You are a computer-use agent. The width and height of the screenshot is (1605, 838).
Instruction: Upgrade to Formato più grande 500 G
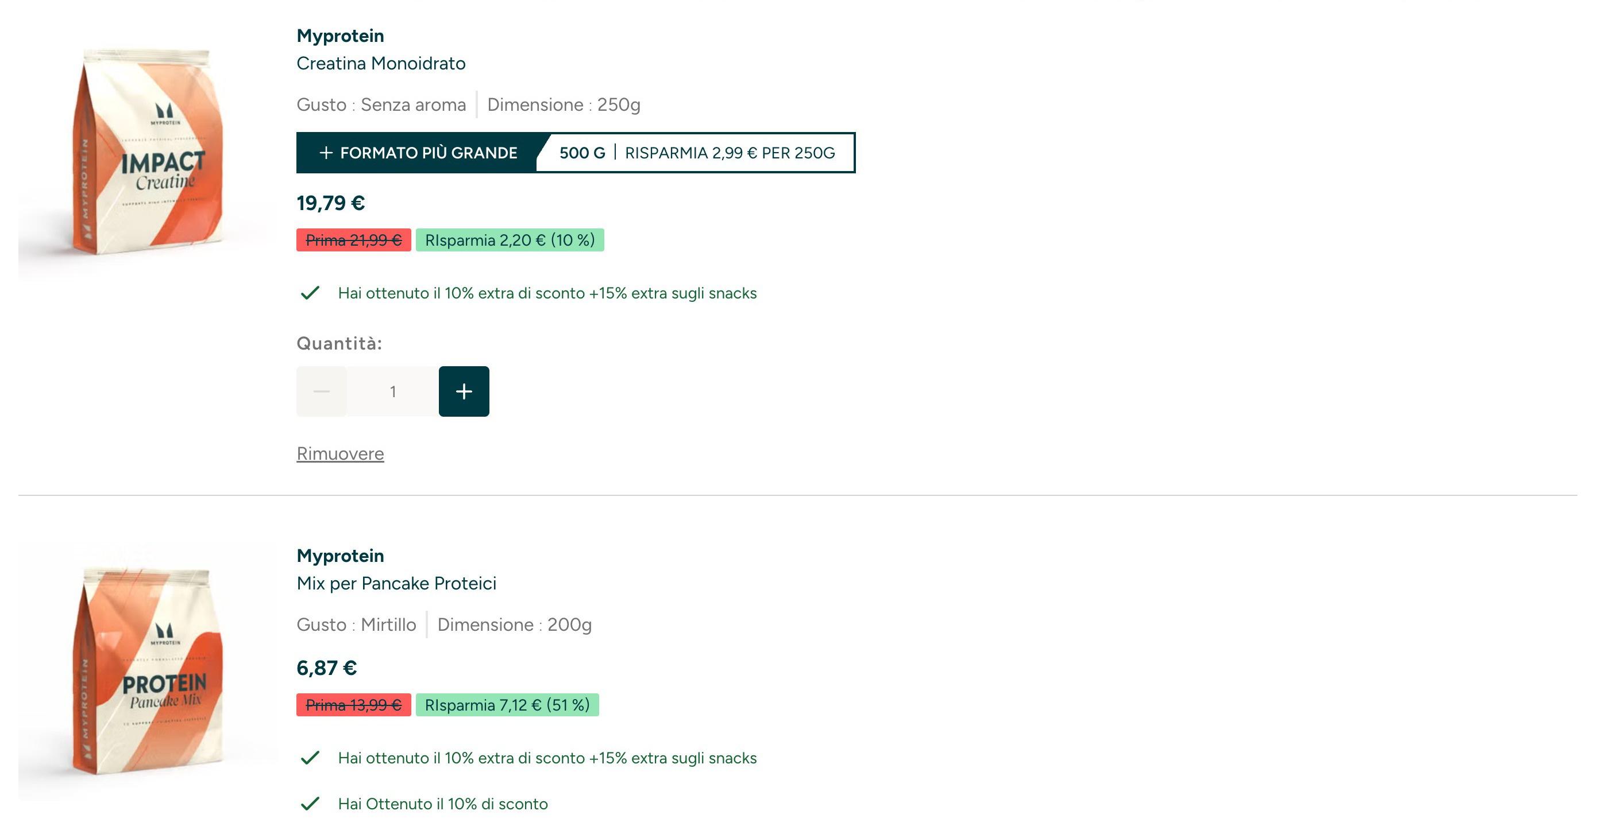coord(576,153)
